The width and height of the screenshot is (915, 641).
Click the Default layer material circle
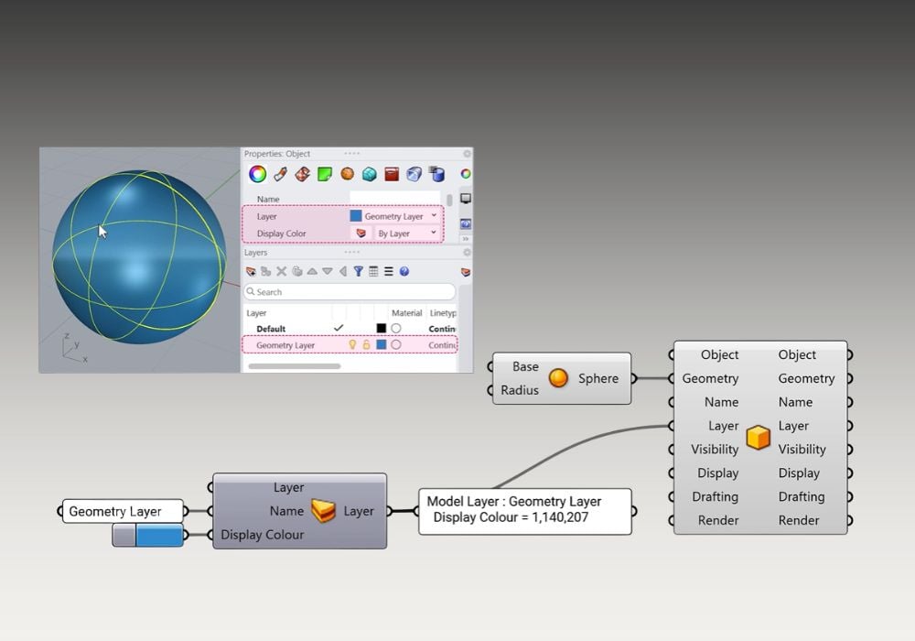tap(396, 328)
